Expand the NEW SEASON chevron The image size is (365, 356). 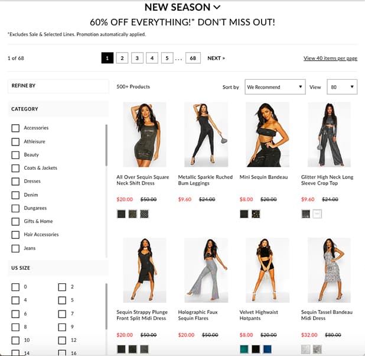[x=217, y=8]
